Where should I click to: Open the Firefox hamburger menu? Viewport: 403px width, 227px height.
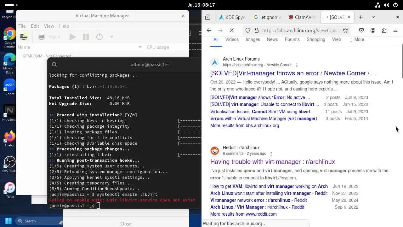[395, 30]
